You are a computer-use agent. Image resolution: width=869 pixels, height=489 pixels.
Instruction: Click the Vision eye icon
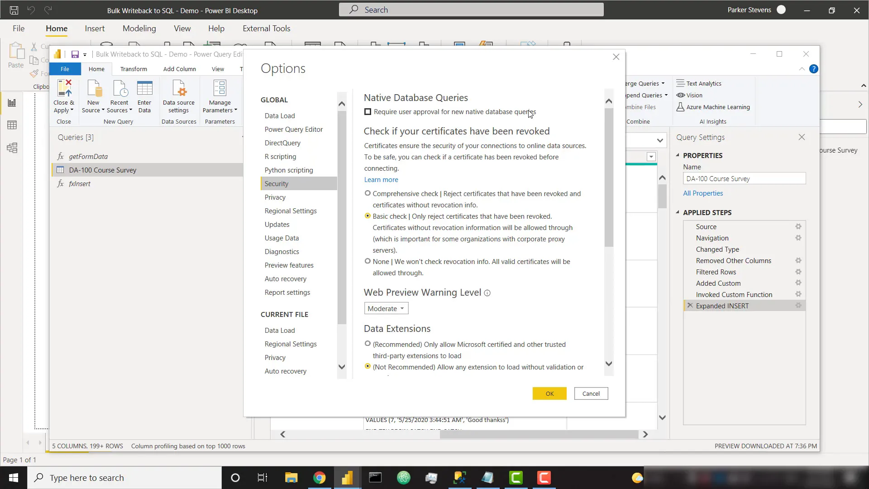(x=680, y=95)
